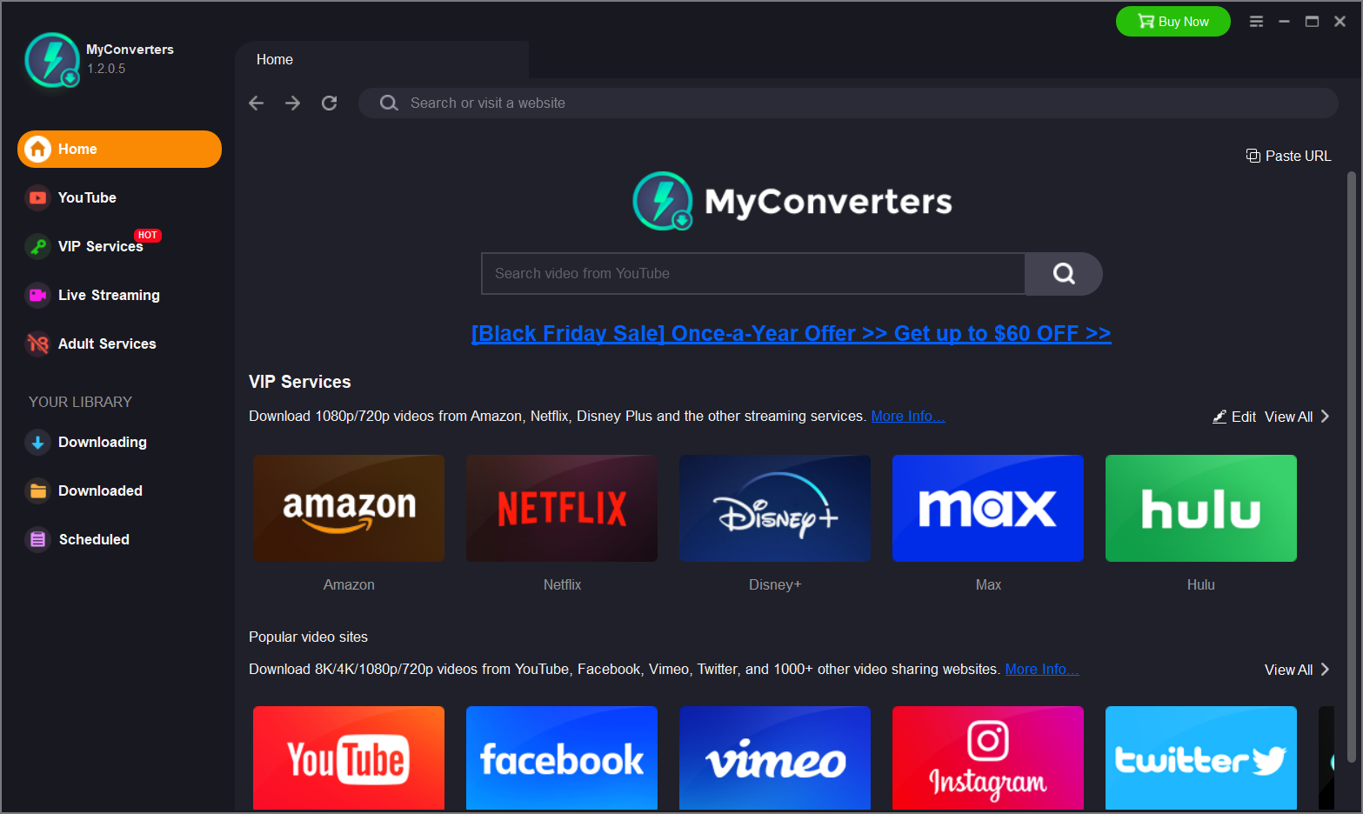Switch to the Home tab

click(x=275, y=59)
